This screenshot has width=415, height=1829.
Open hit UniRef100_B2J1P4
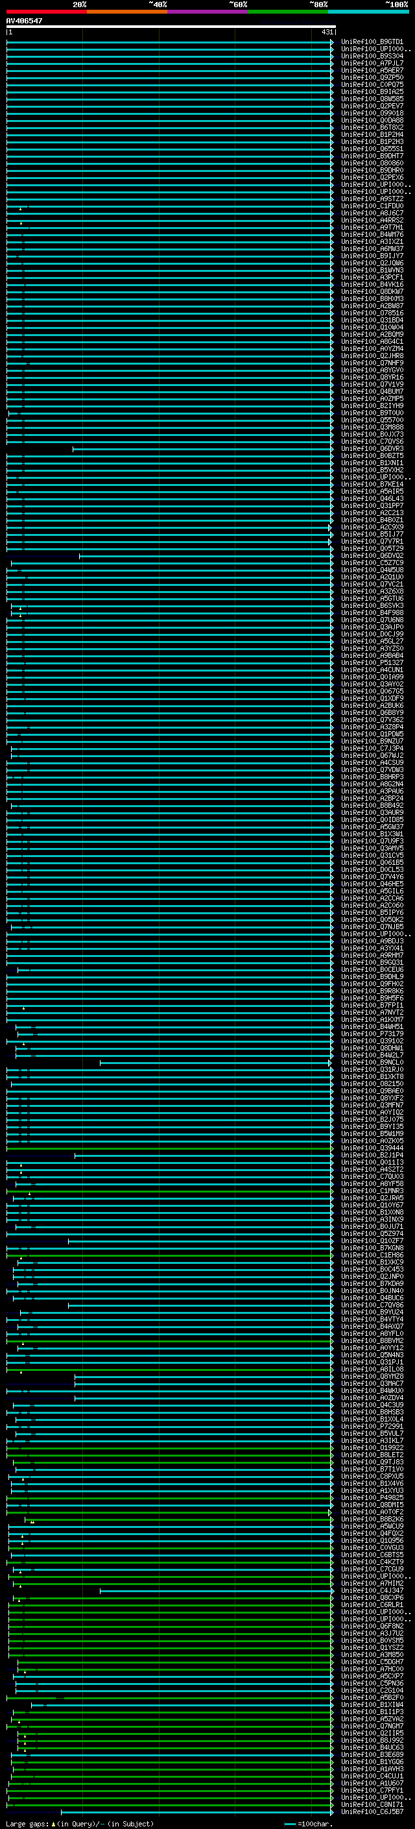[x=372, y=1155]
